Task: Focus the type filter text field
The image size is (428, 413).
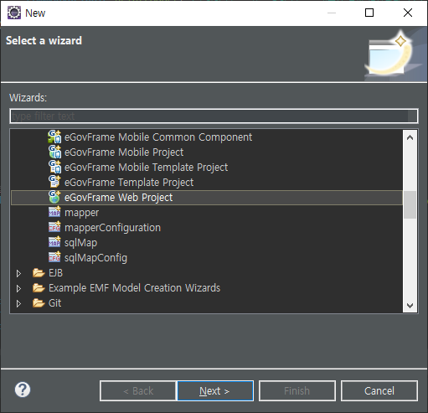Action: coord(214,116)
